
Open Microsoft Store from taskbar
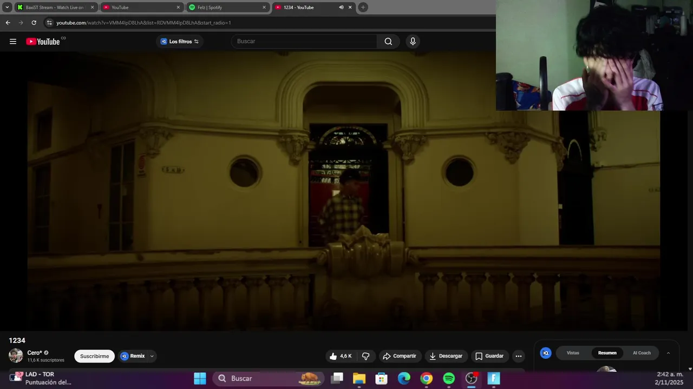coord(382,378)
